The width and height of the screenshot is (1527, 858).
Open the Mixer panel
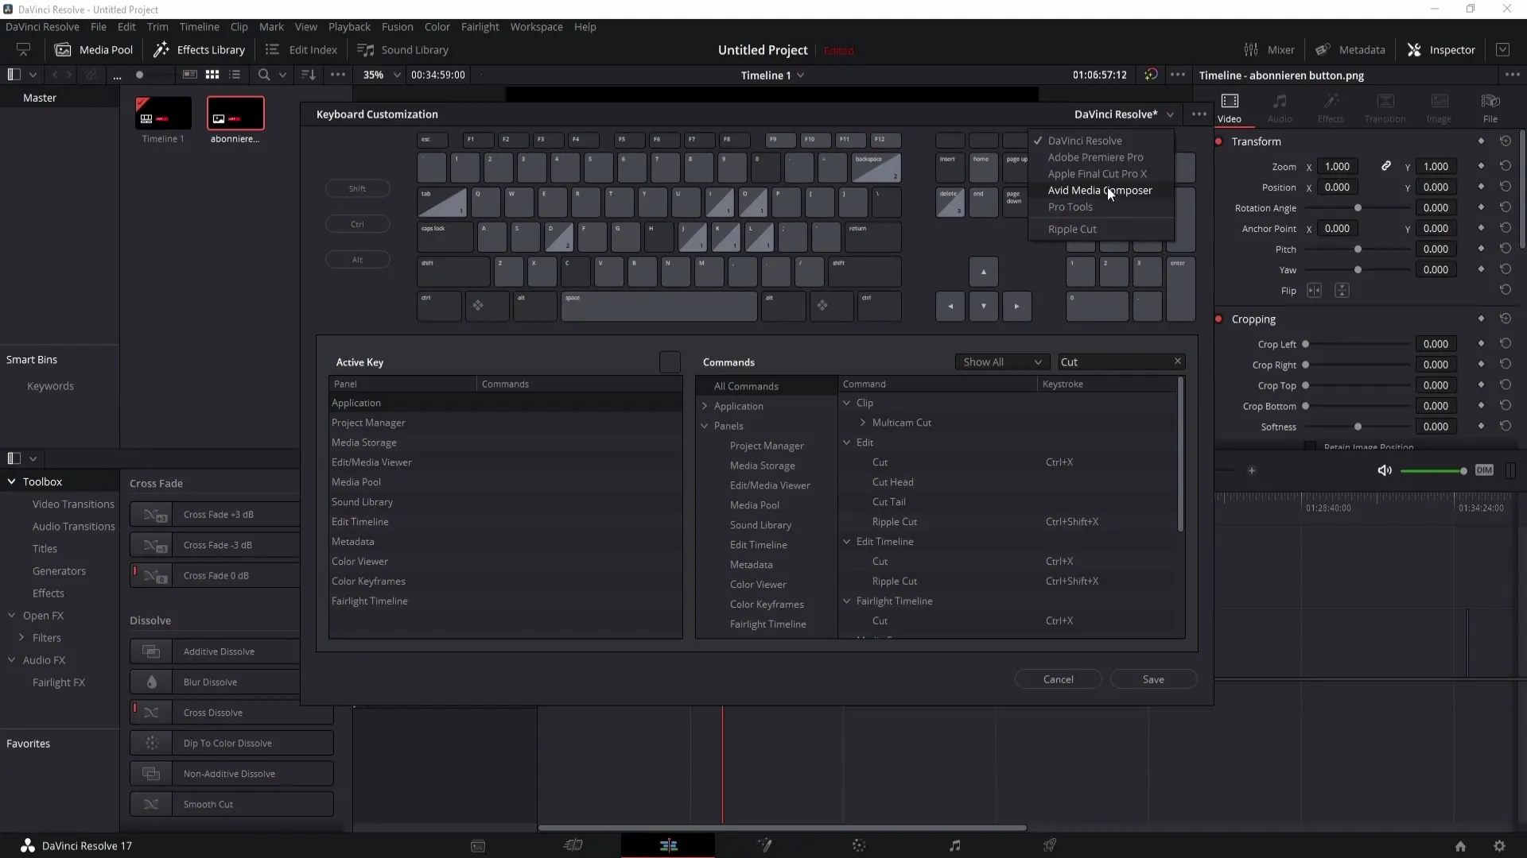[x=1269, y=49]
